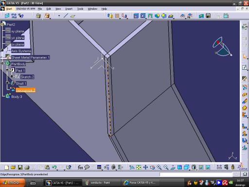Collapse the Pad.1 tree node
Screen dimensions: 249x187
(x=7, y=70)
